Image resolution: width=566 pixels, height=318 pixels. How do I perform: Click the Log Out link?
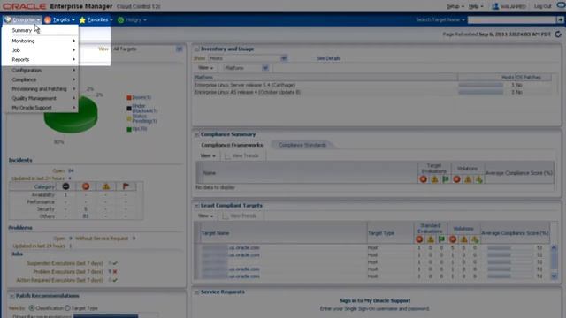click(542, 6)
